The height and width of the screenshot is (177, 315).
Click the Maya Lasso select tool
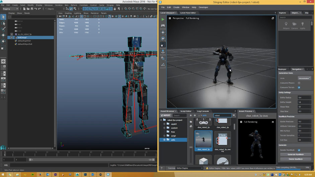pyautogui.click(x=3, y=23)
